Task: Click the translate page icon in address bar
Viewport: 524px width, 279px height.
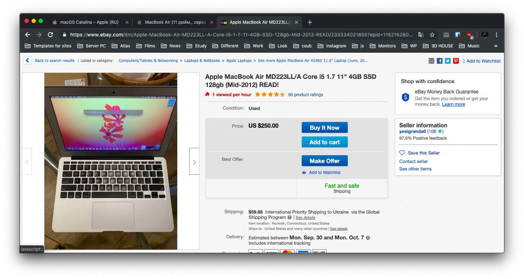Action: (420, 35)
